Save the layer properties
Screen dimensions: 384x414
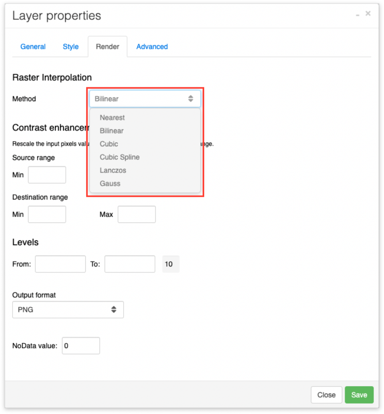tap(359, 395)
